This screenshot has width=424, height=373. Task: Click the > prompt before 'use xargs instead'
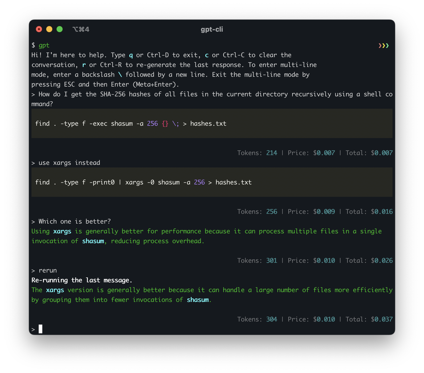[33, 163]
